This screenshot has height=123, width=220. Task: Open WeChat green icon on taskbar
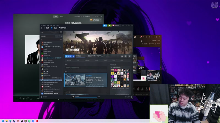[29, 121]
